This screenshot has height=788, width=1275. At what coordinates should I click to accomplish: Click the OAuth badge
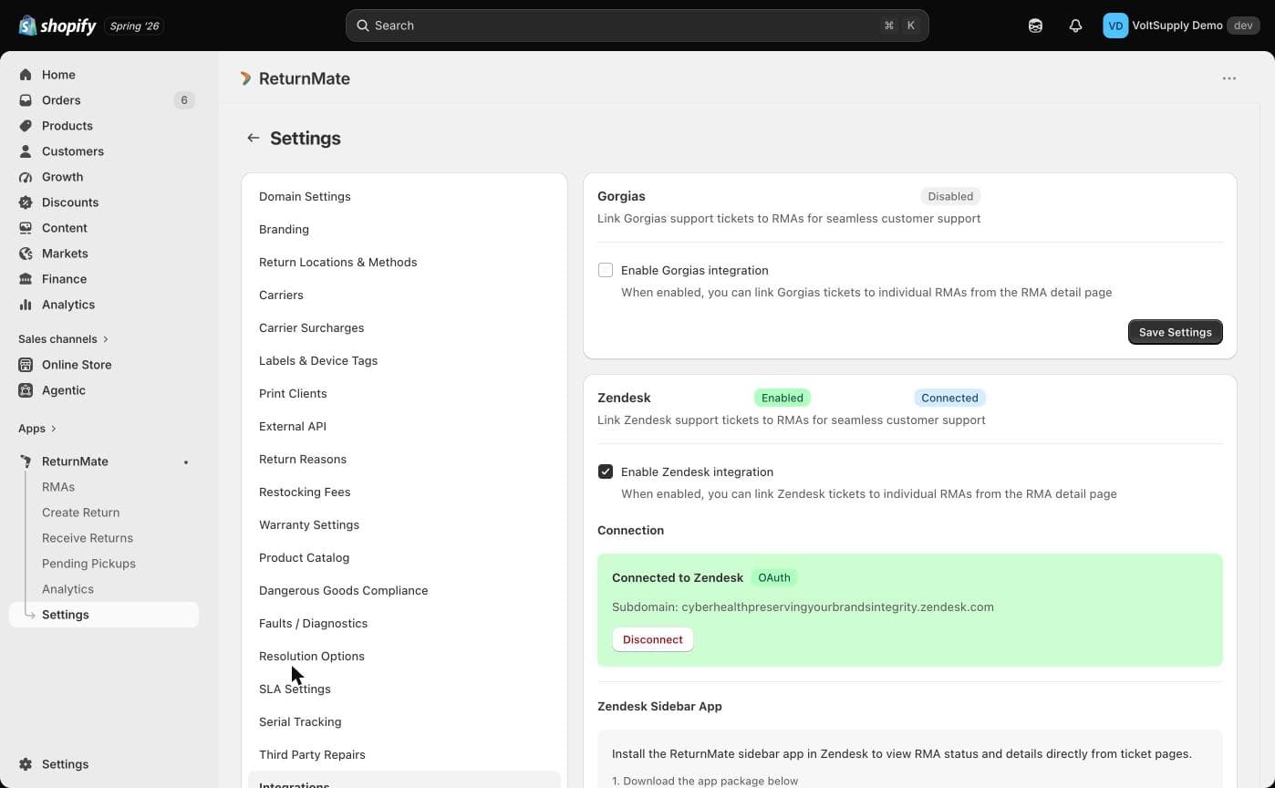tap(774, 577)
